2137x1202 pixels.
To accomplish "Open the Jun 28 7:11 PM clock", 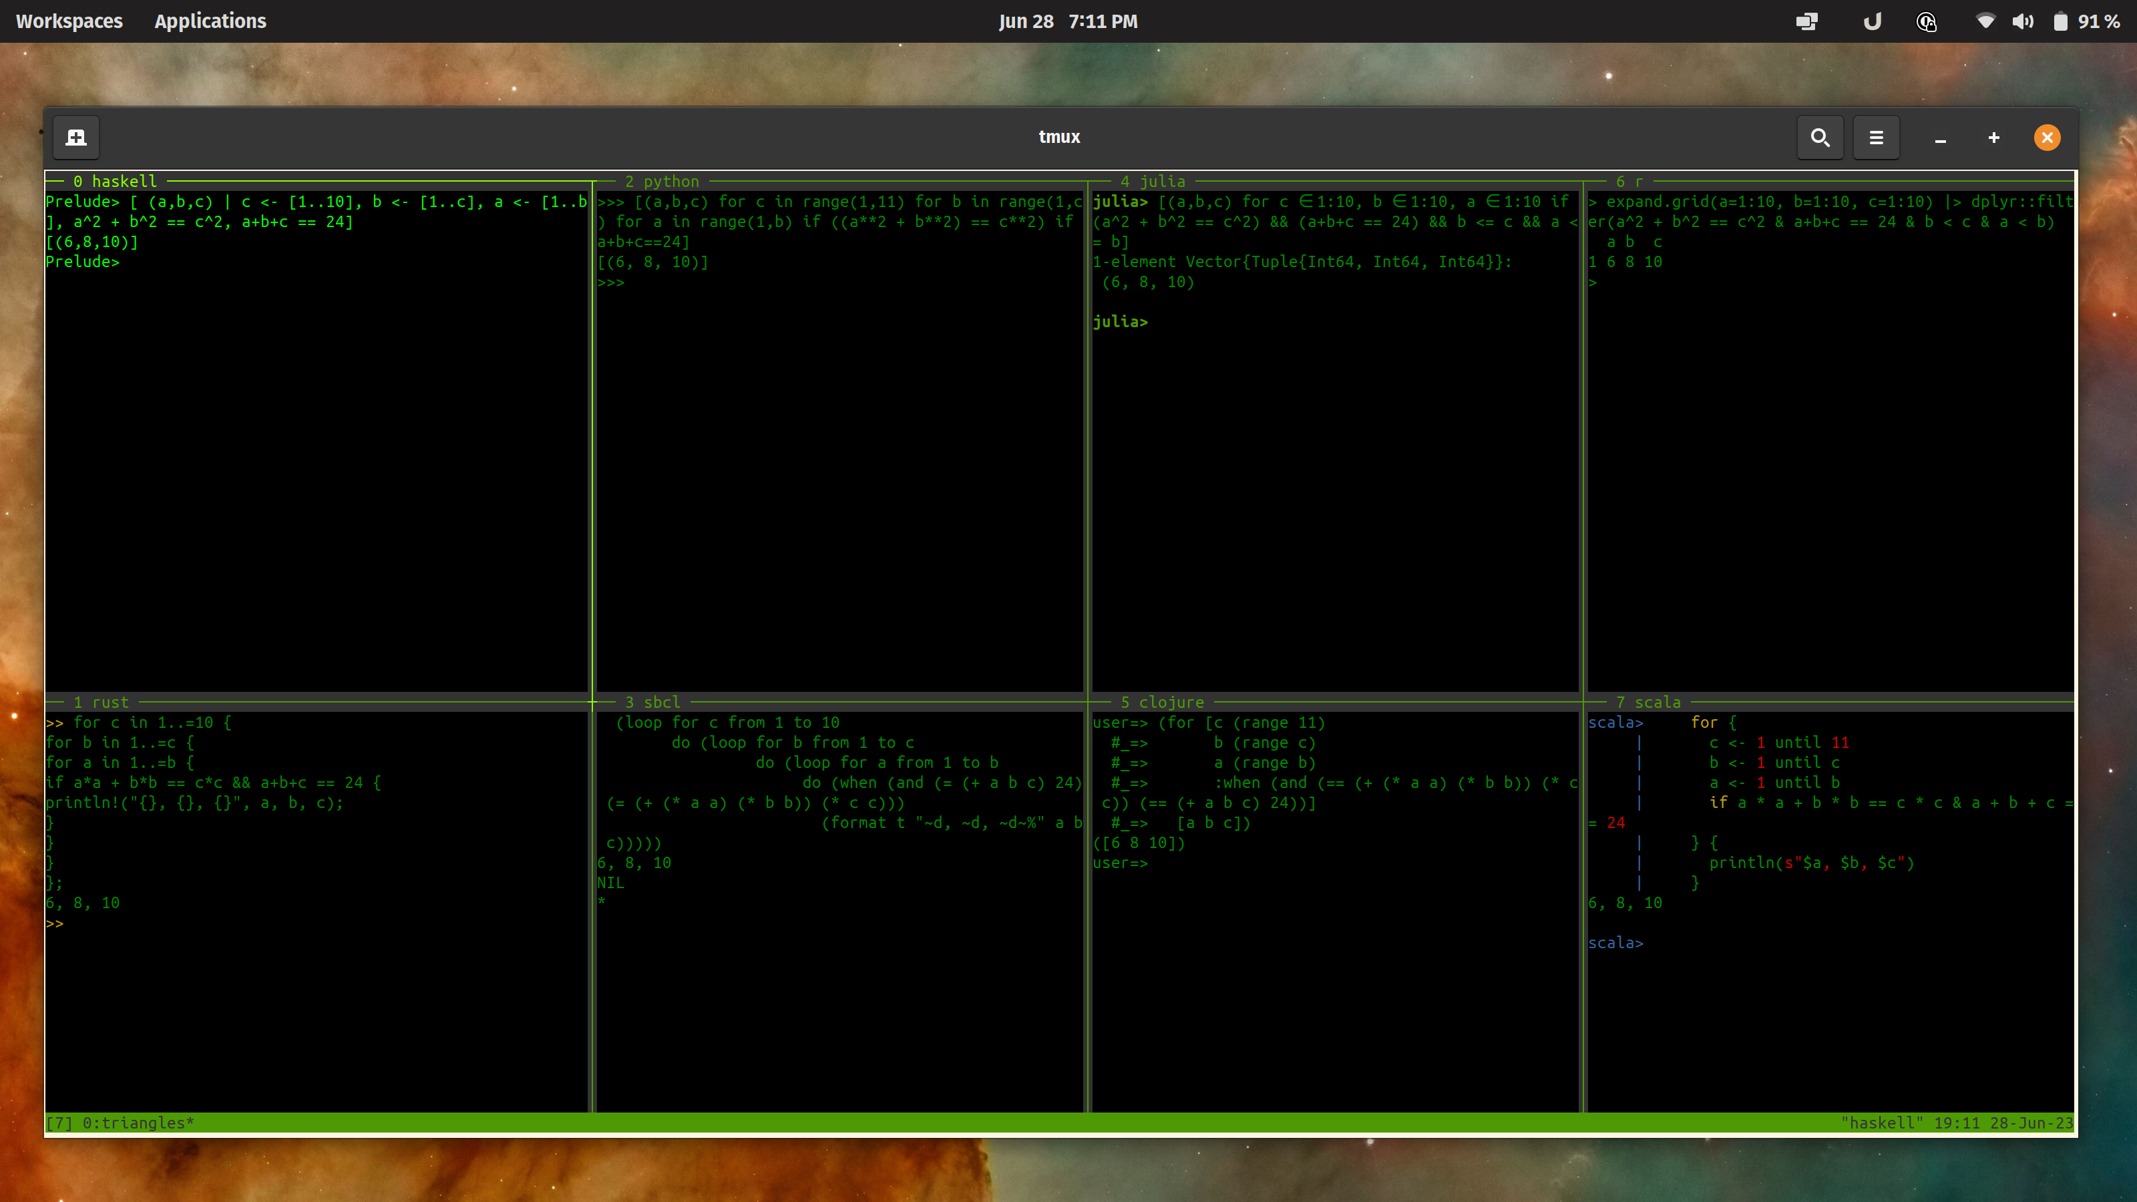I will [x=1068, y=21].
